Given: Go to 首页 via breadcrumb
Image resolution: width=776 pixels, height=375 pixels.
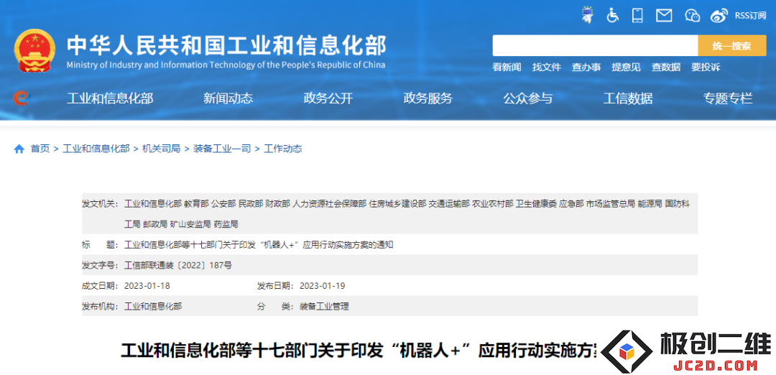Looking at the screenshot, I should [x=40, y=149].
